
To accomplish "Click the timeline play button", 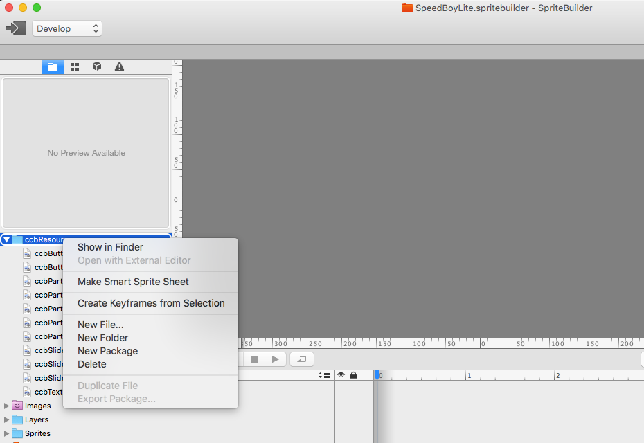I will (x=275, y=359).
